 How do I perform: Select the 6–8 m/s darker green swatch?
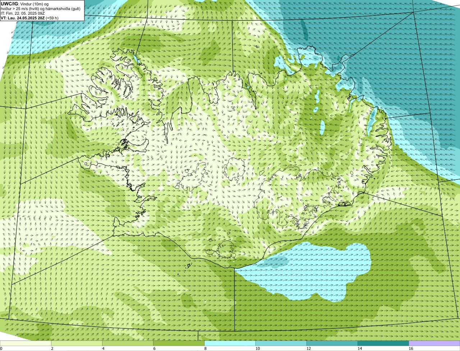pos(179,343)
